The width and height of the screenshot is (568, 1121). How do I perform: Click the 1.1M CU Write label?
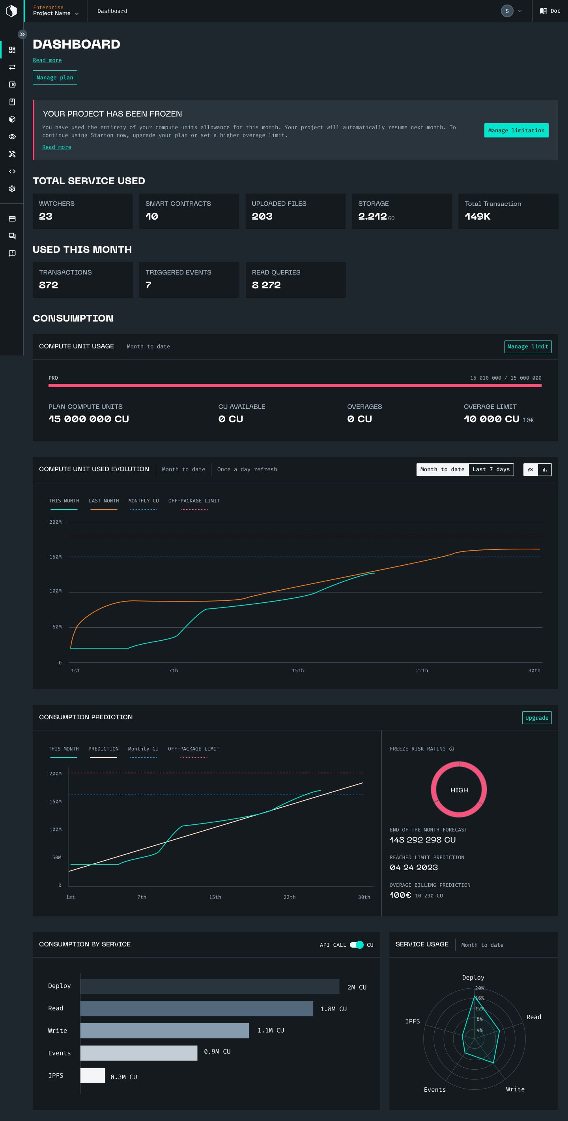(271, 1031)
